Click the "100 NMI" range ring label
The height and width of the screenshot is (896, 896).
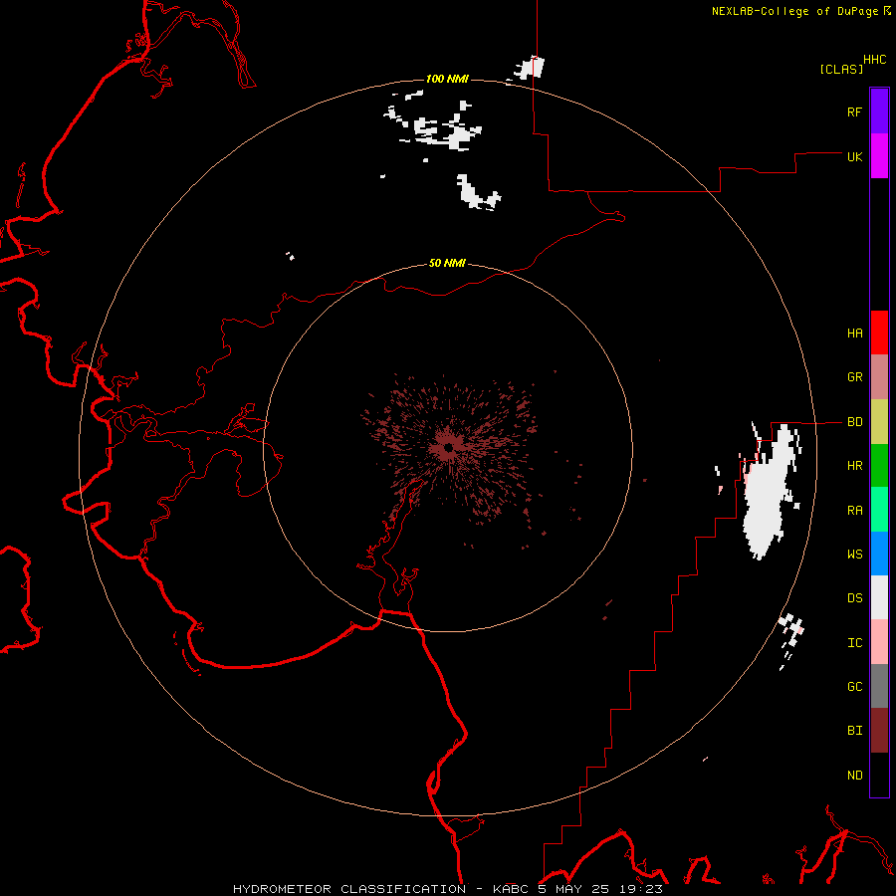[447, 79]
